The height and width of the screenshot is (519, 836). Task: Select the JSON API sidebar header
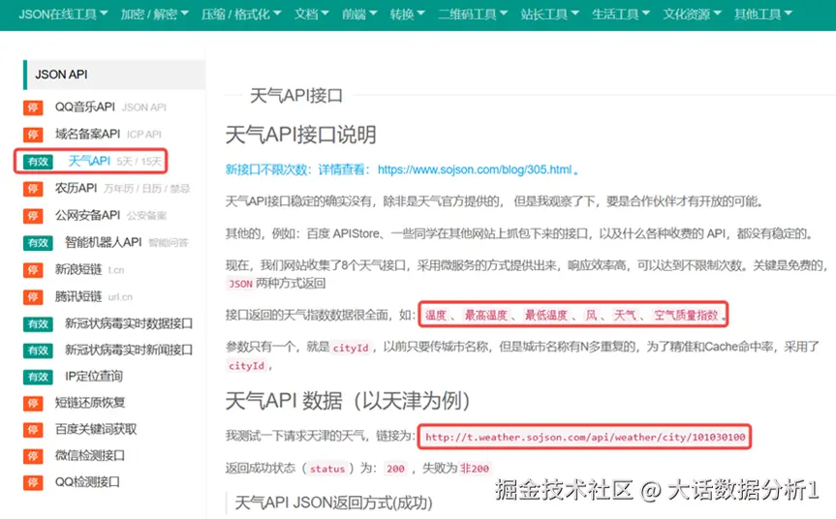114,75
